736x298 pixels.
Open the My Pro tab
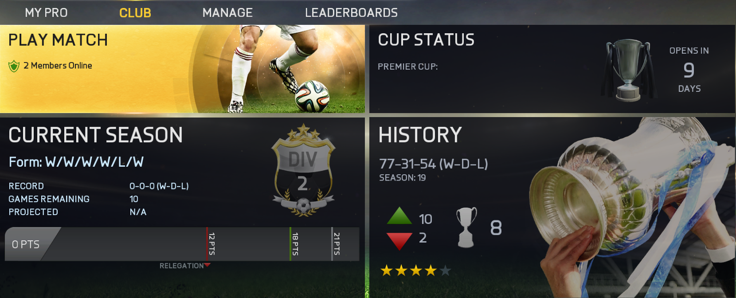tap(46, 12)
